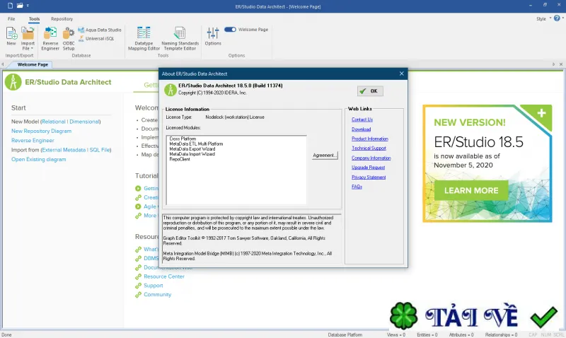This screenshot has height=338, width=566.
Task: Open the Universal iSQL tool
Action: 96,39
